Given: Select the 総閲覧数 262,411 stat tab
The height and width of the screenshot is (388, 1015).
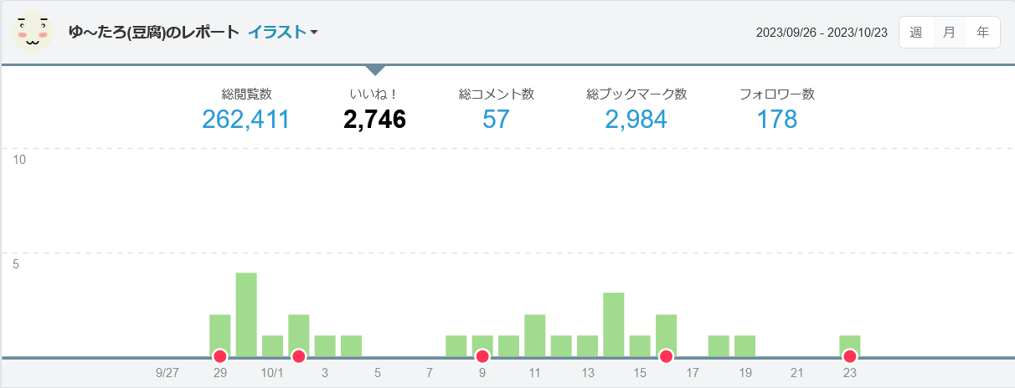Looking at the screenshot, I should [245, 110].
